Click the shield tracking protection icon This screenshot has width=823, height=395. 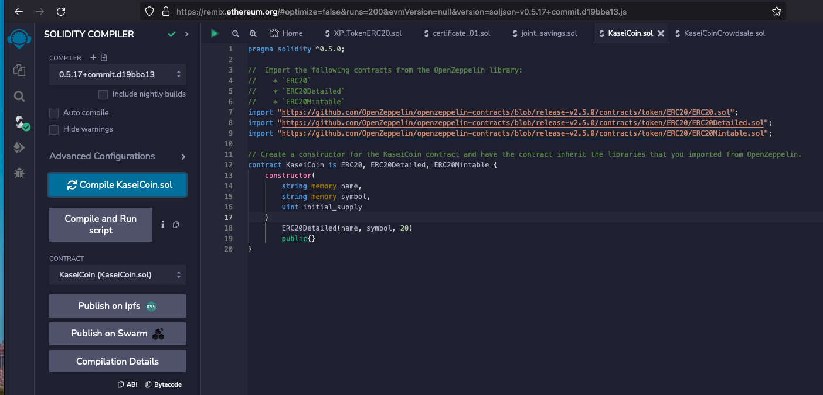(149, 11)
